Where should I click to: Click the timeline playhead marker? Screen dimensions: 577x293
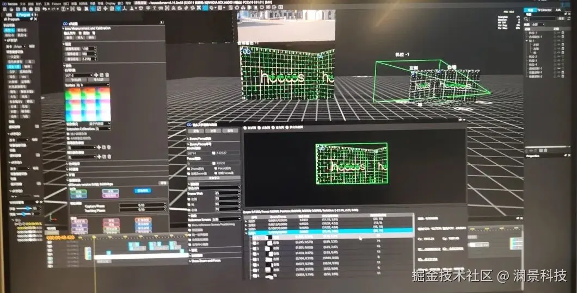click(94, 238)
